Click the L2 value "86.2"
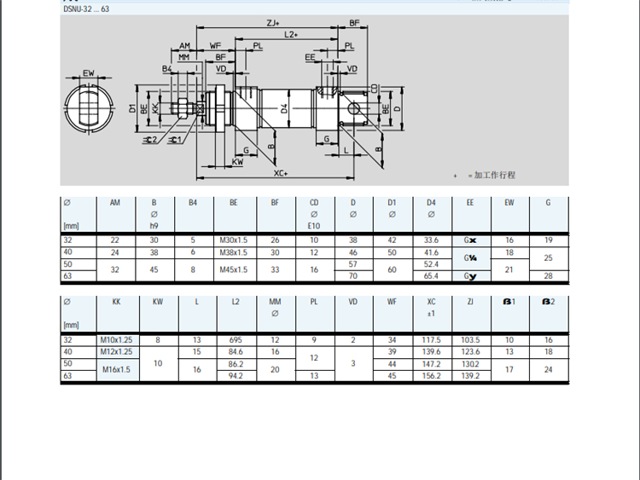640x480 pixels. [236, 364]
